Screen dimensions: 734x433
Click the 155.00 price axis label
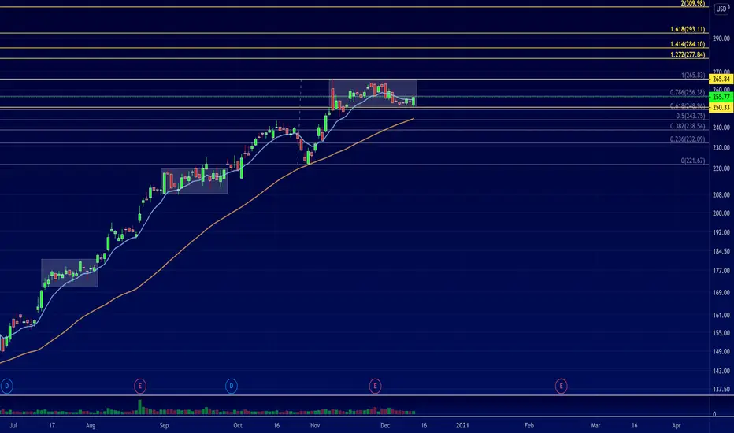coord(721,333)
